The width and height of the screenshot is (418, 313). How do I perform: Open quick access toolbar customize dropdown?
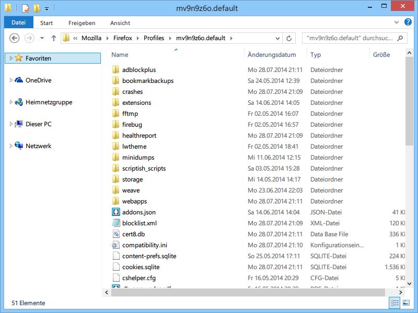[x=47, y=9]
